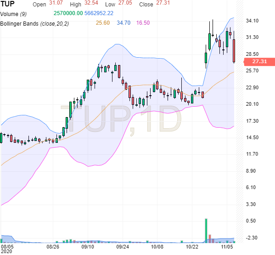Click the last large red candlestick
275x255 pixels.
pos(234,51)
